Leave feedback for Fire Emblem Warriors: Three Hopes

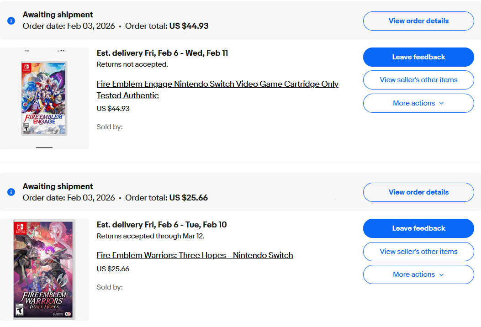pos(418,228)
